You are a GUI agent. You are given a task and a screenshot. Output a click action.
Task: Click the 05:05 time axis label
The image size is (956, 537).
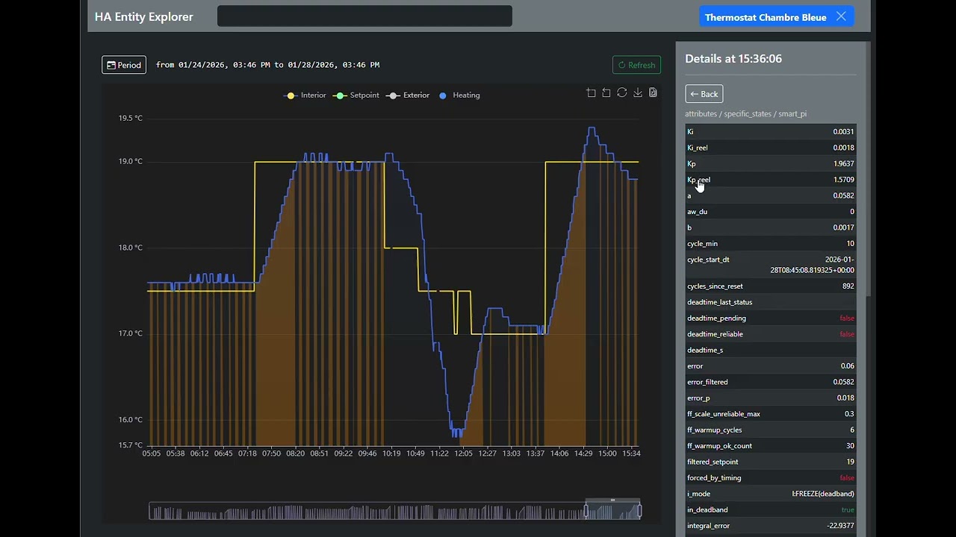(x=152, y=453)
